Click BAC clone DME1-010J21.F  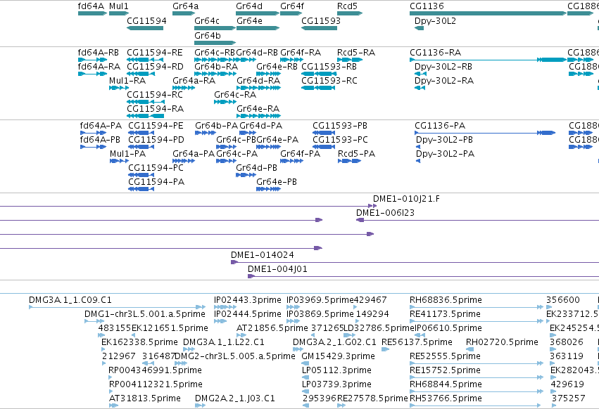(406, 199)
